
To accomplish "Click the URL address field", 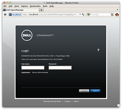I will pos(49,15).
